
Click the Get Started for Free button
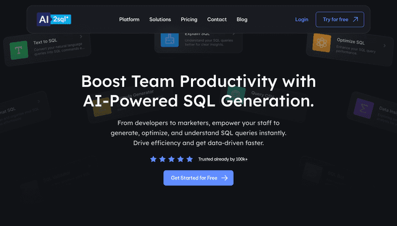click(x=198, y=178)
